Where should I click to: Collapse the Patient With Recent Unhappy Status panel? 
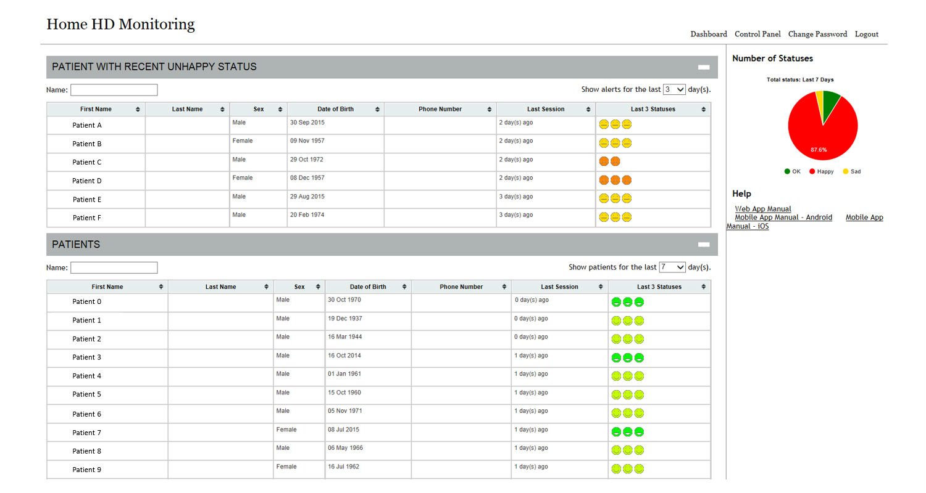(x=703, y=67)
